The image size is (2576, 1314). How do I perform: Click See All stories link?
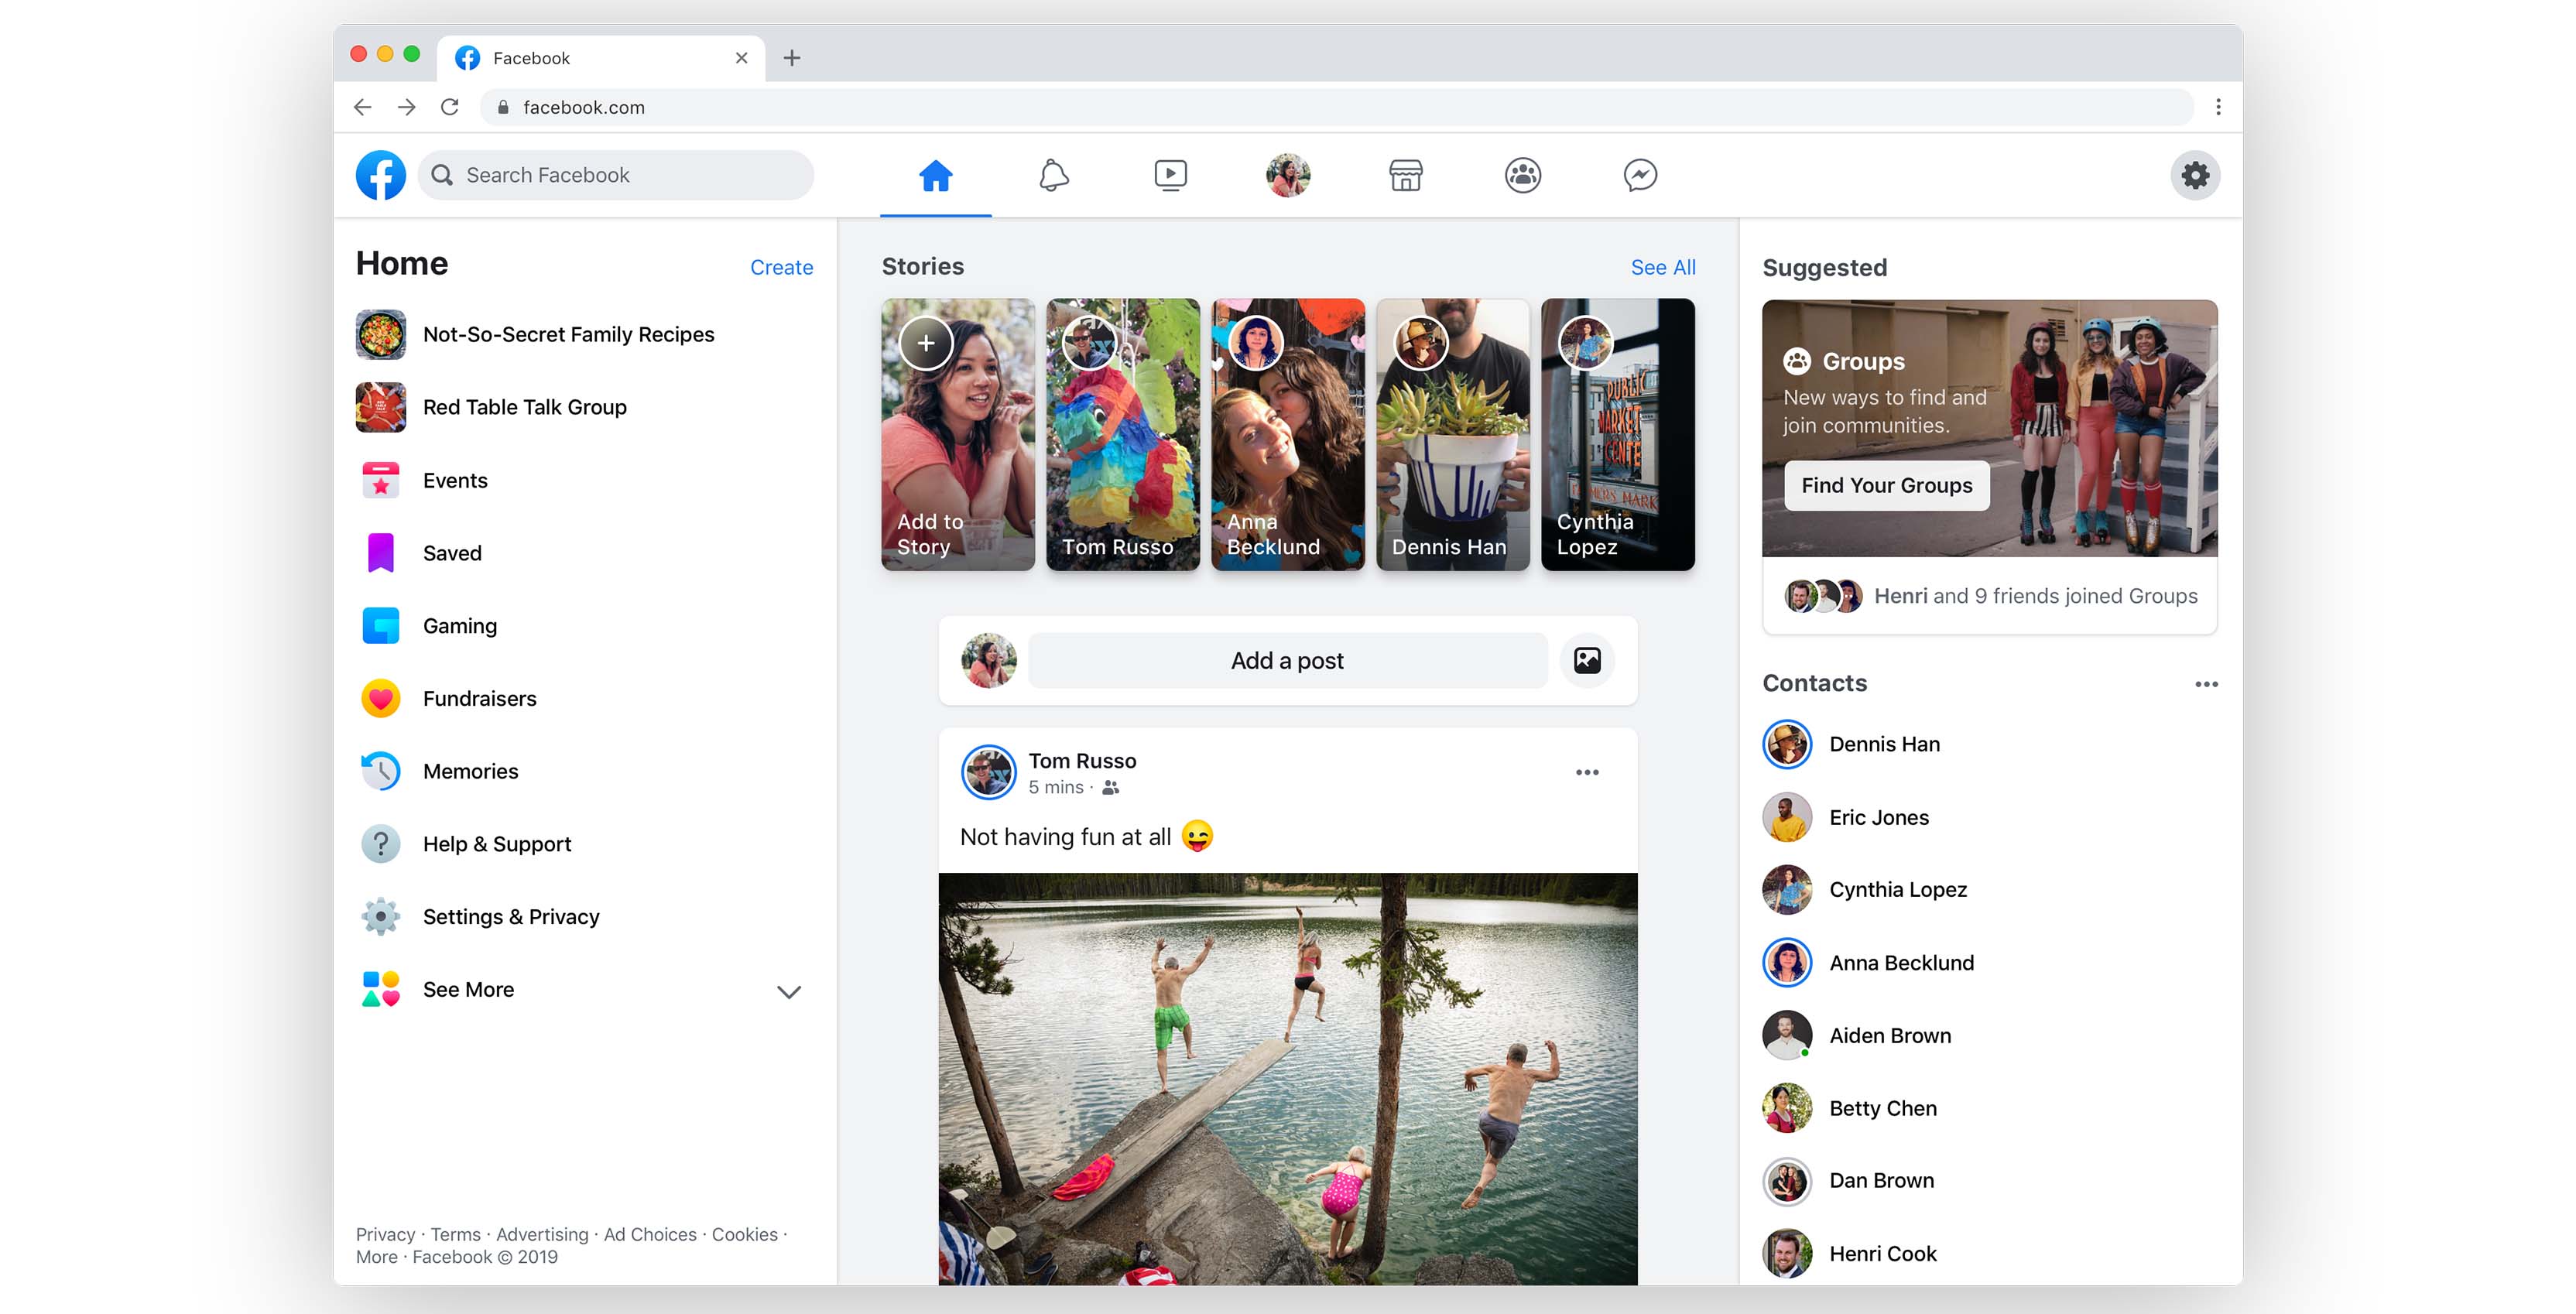[x=1662, y=267]
